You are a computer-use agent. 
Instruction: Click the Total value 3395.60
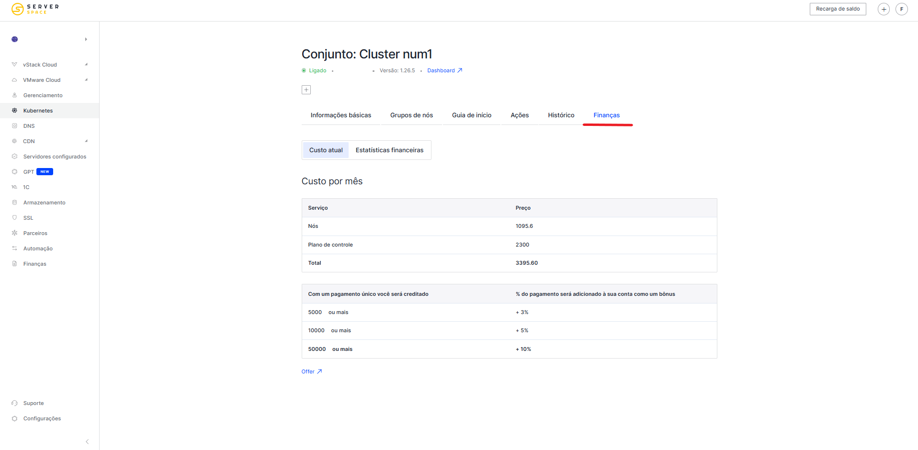tap(527, 263)
